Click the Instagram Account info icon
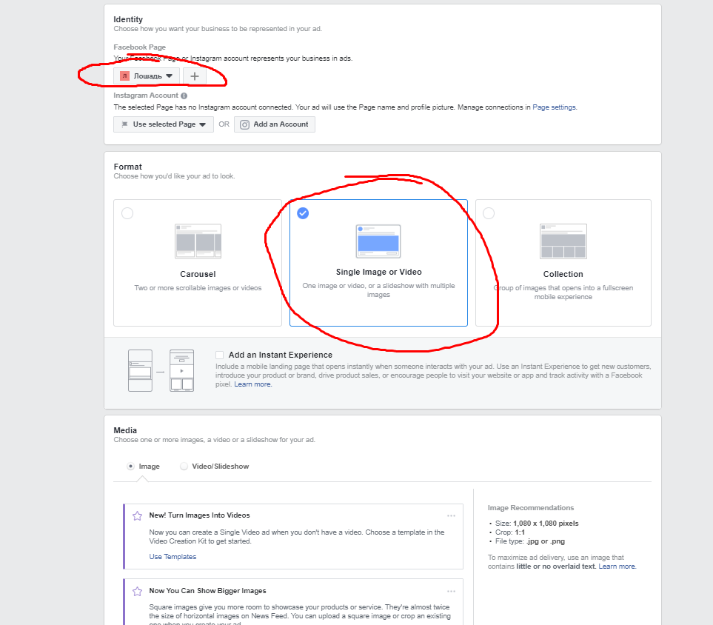The image size is (713, 625). pos(184,96)
